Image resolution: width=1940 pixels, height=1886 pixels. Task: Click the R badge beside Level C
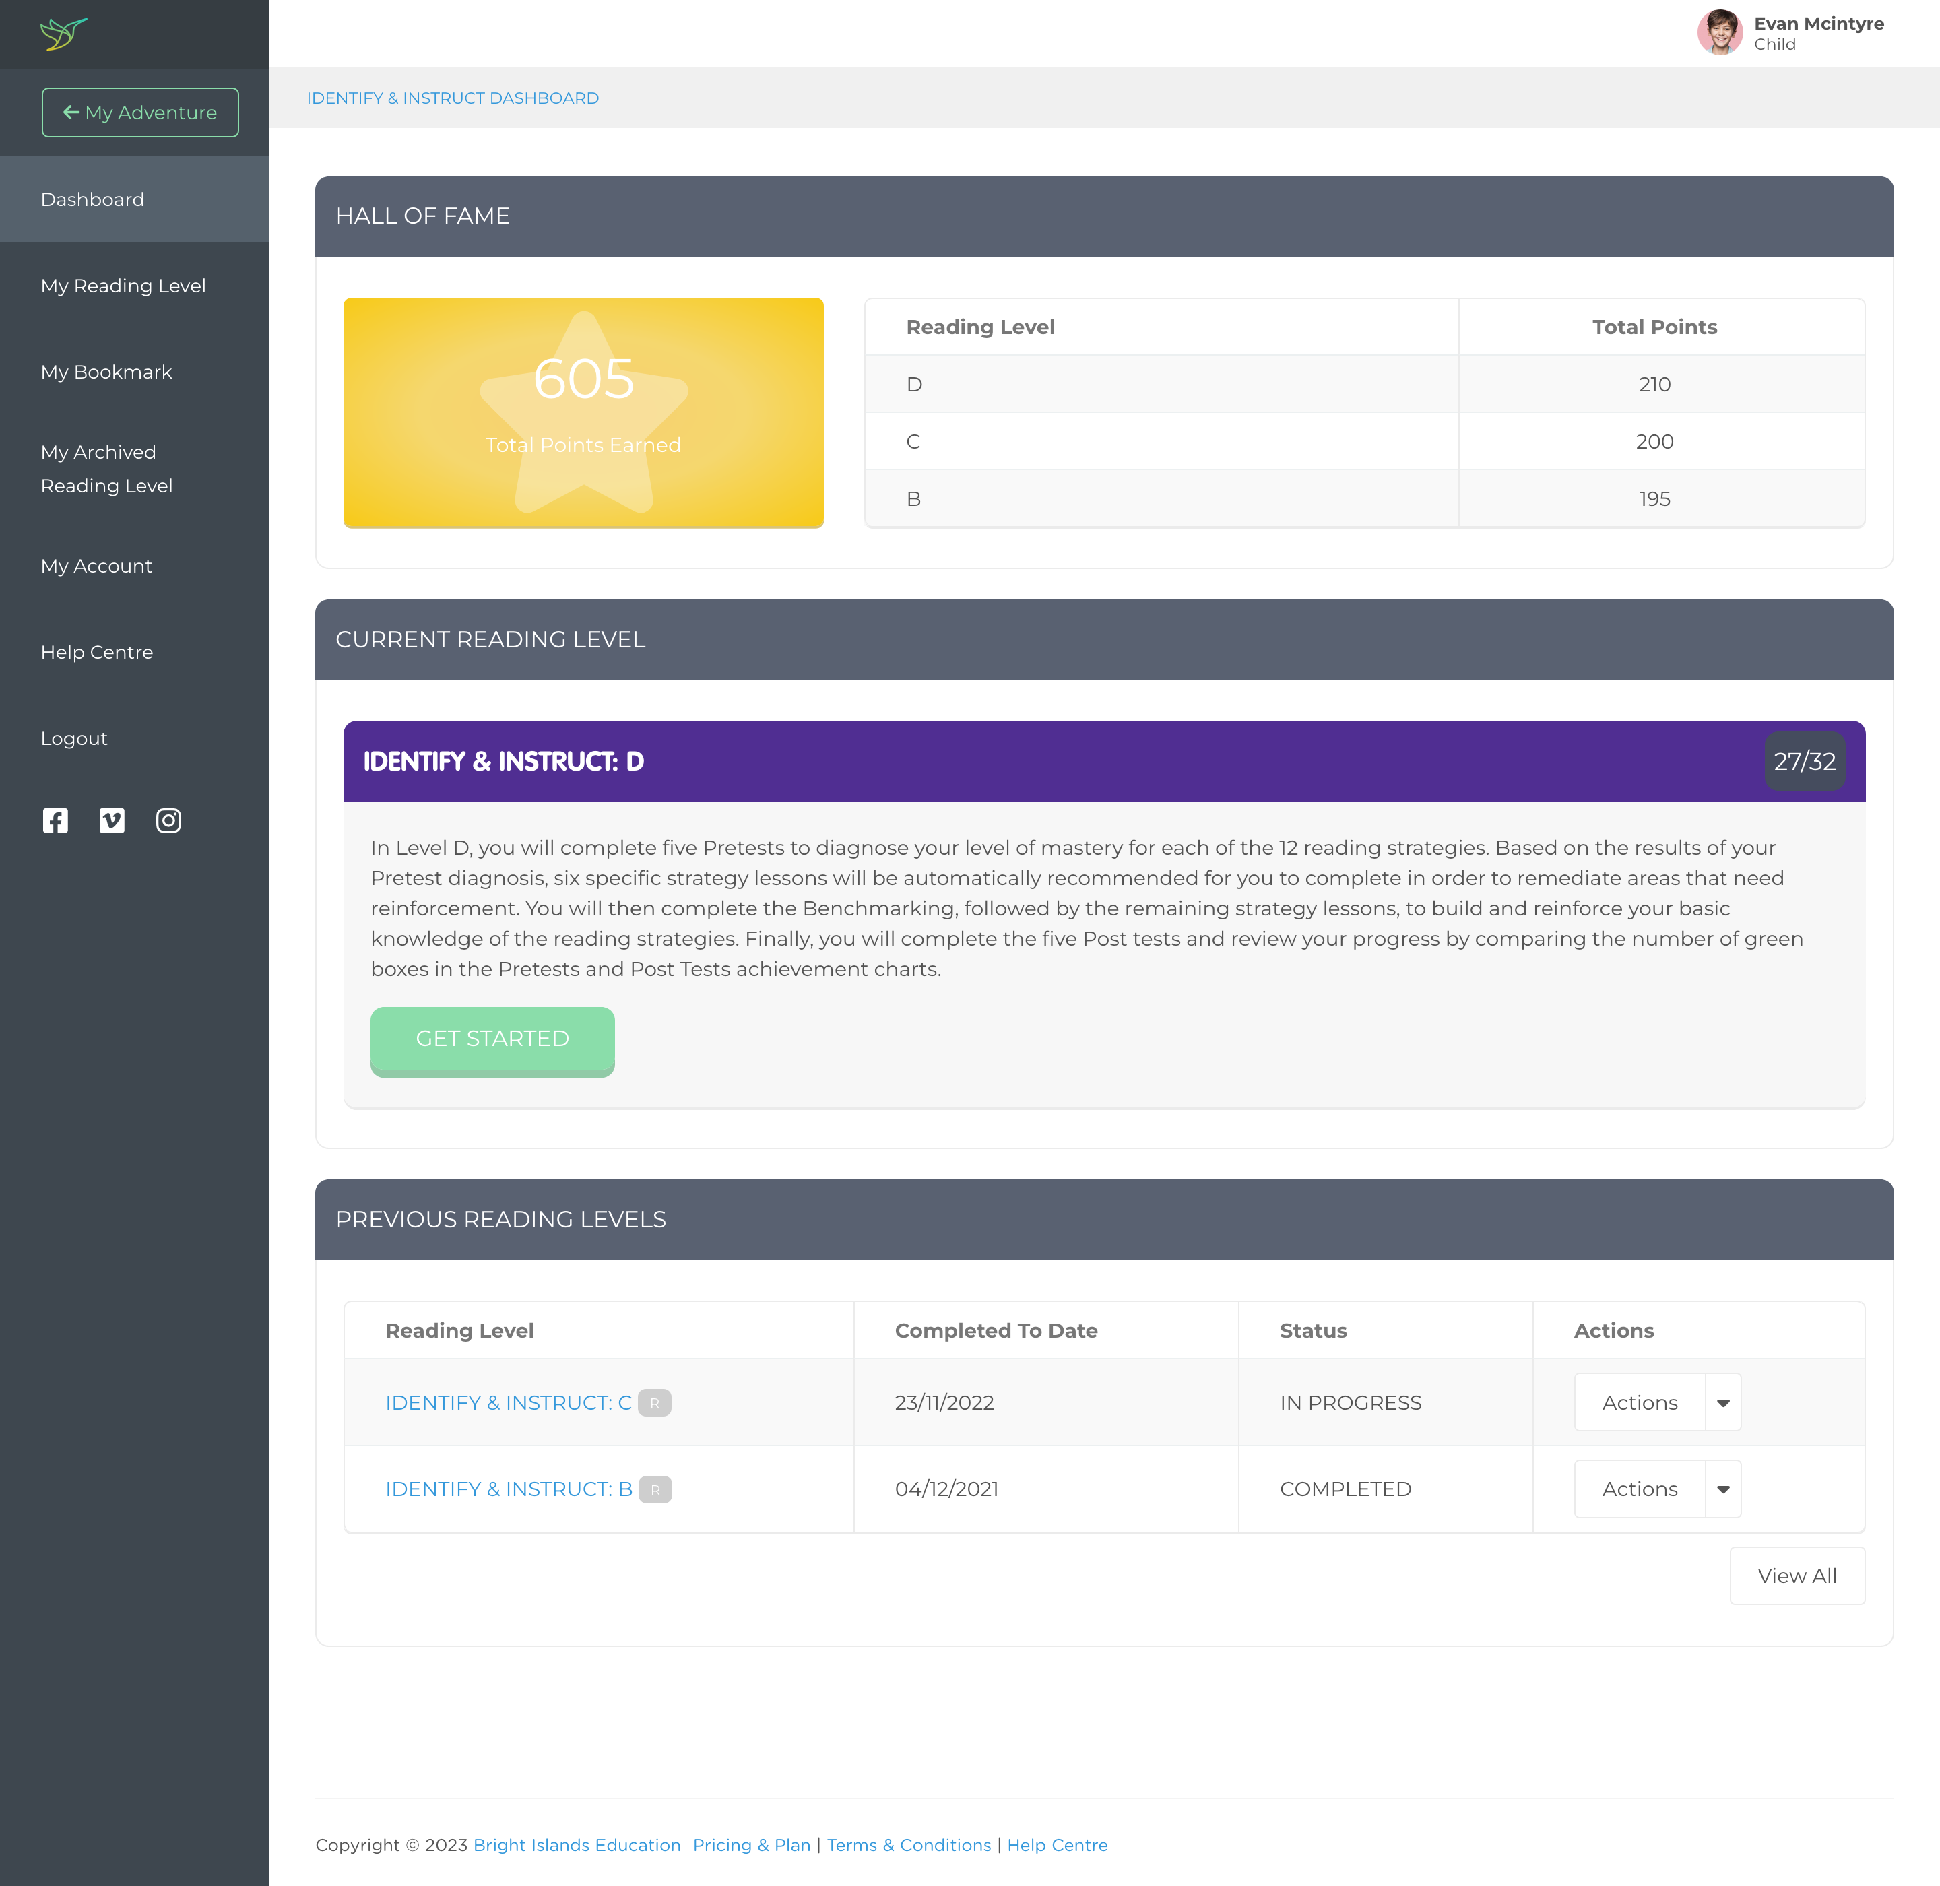pos(654,1402)
